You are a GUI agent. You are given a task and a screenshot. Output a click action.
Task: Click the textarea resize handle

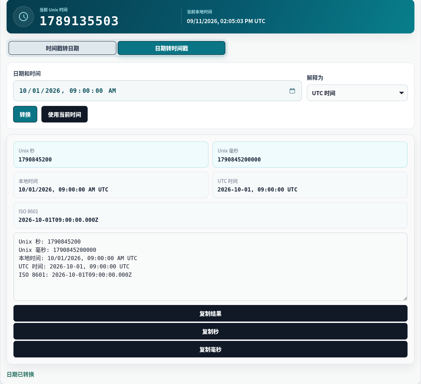pyautogui.click(x=405, y=298)
